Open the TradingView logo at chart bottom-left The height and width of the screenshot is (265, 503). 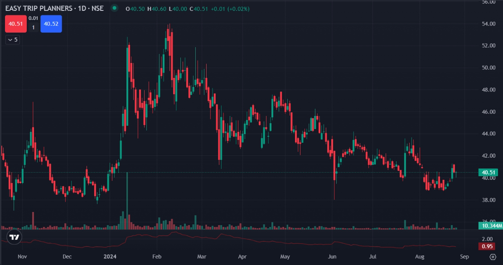click(14, 237)
